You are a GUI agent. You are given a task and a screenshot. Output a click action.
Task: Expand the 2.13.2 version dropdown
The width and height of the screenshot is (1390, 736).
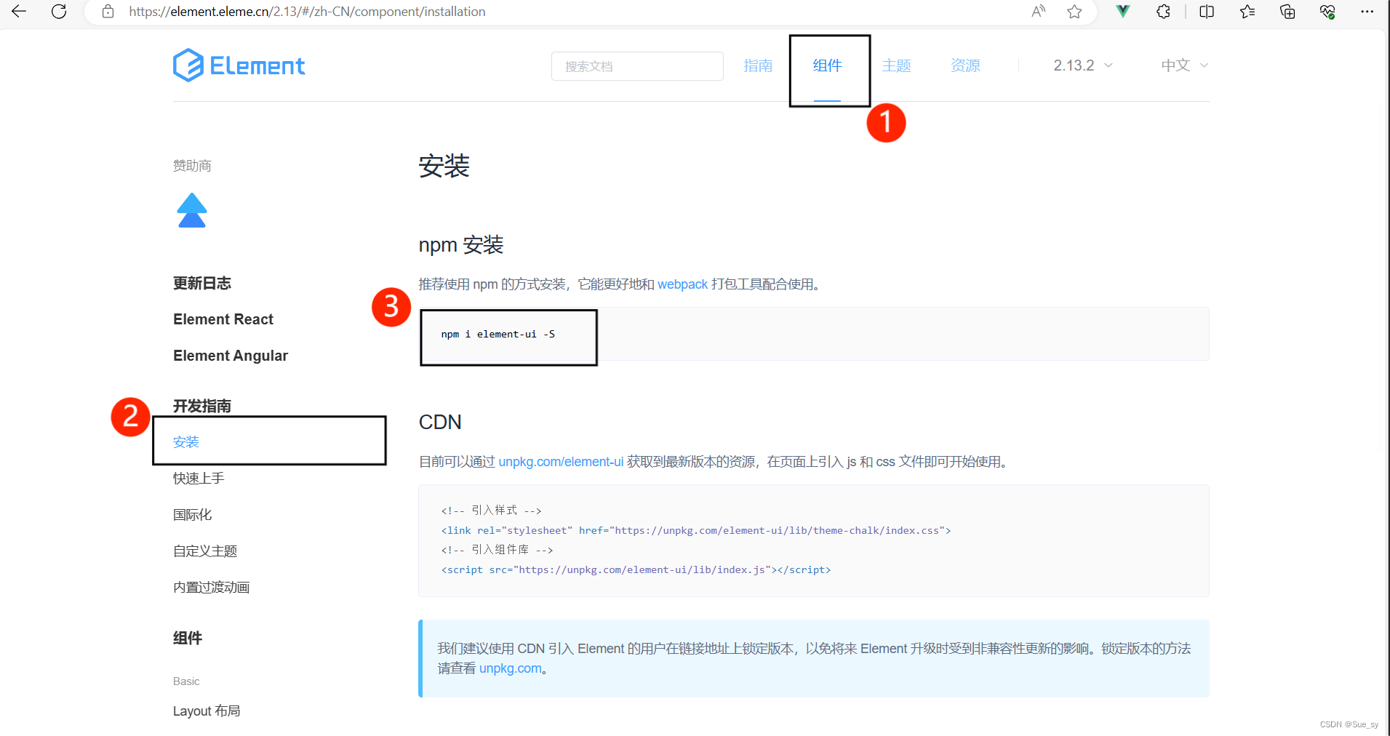point(1082,65)
